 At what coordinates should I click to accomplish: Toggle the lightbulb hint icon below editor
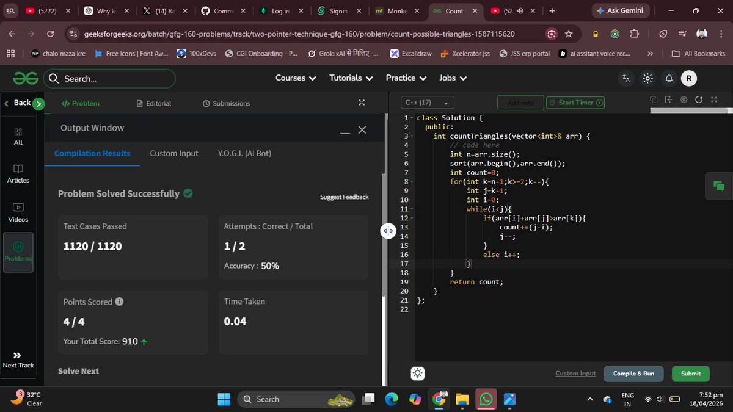click(x=418, y=374)
